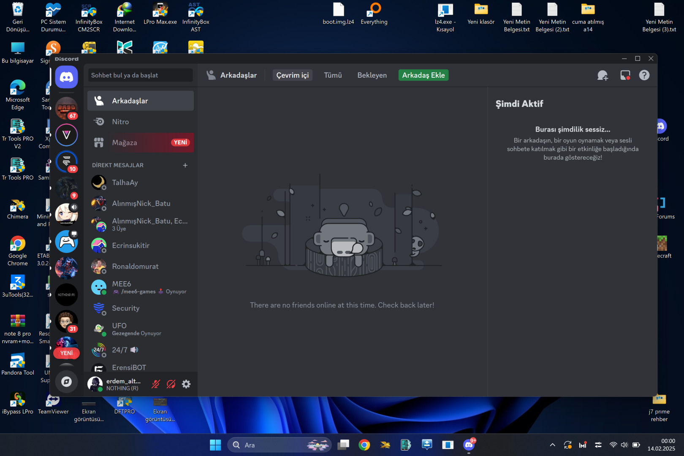
Task: Open Discord home direct messages button
Action: (66, 77)
